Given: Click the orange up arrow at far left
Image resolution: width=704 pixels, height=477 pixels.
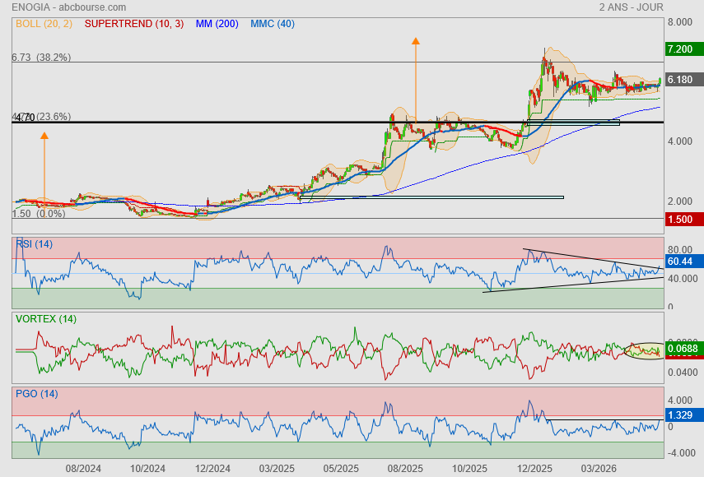Looking at the screenshot, I should pos(44,136).
